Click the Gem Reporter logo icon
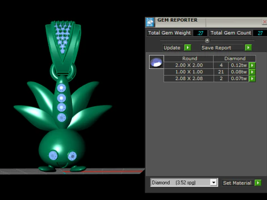The width and height of the screenshot is (267, 200). pyautogui.click(x=150, y=22)
